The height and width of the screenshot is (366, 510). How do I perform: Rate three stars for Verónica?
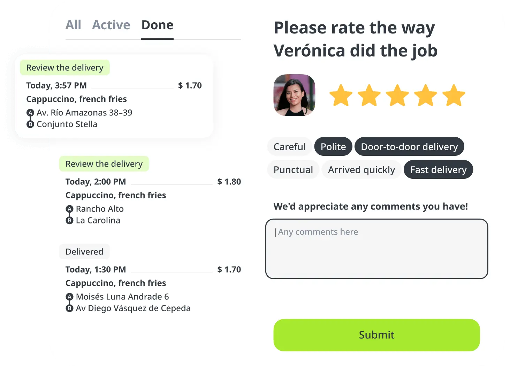point(397,95)
